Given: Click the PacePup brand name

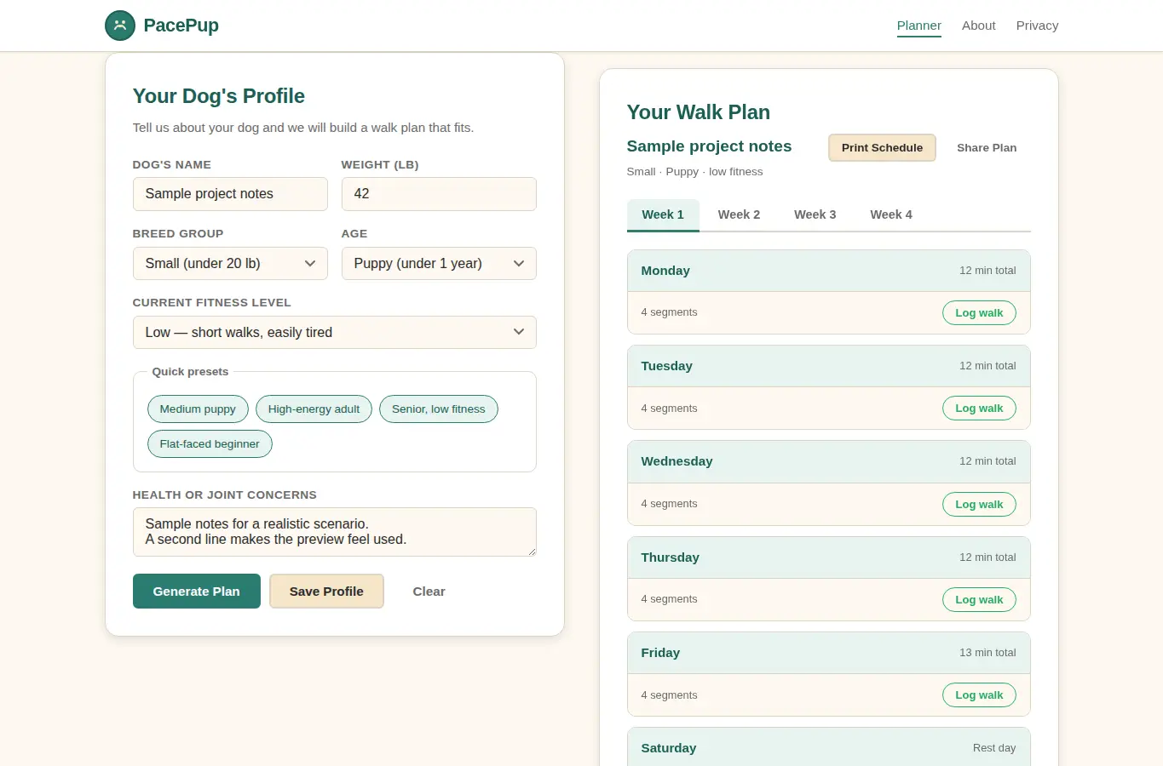Looking at the screenshot, I should pos(181,26).
